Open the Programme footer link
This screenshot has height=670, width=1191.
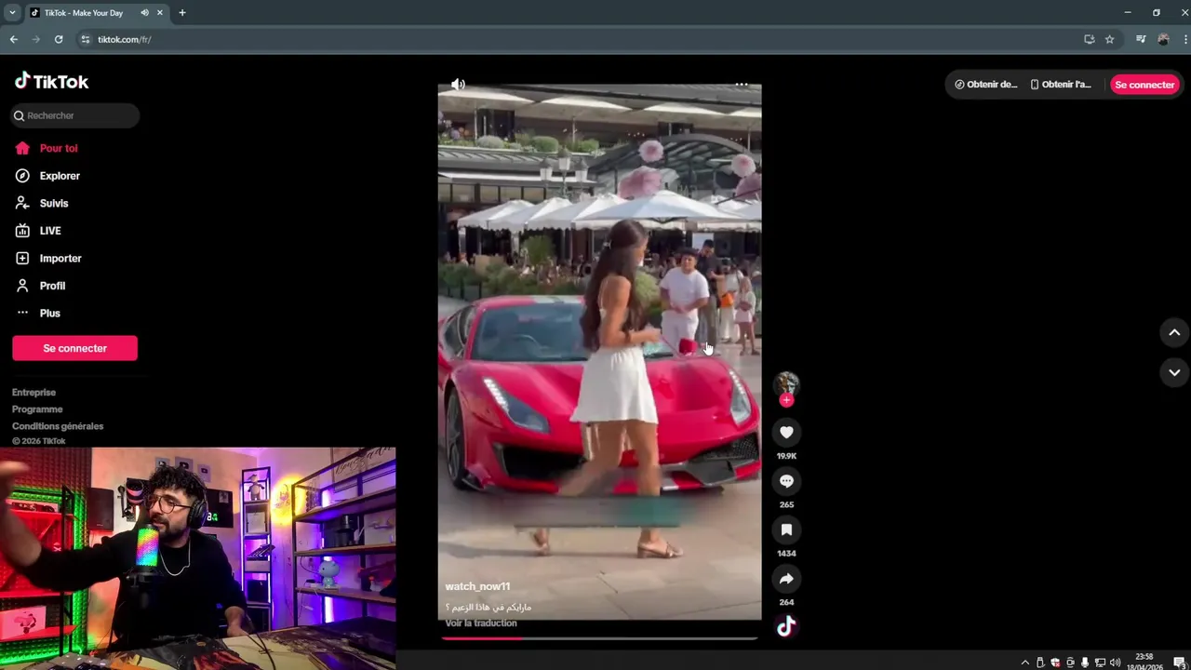click(37, 409)
